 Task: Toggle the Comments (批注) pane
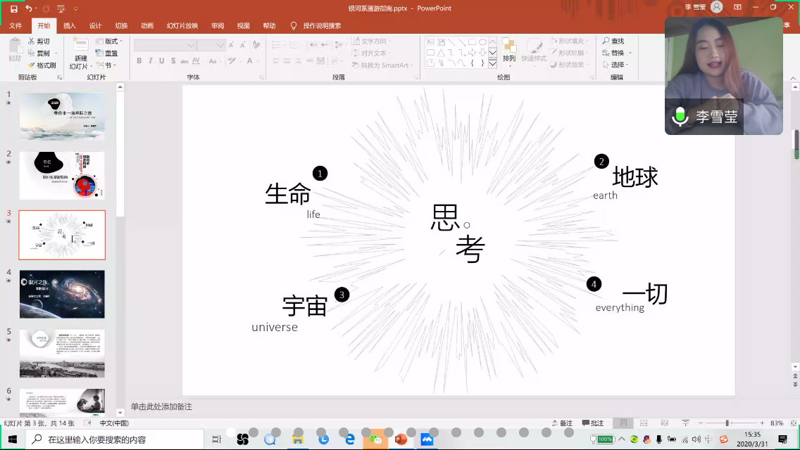593,423
